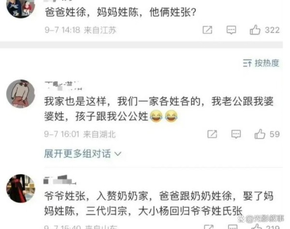Image resolution: width=290 pixels, height=229 pixels.
Task: Tap the 322 like count
Action: 272,30
